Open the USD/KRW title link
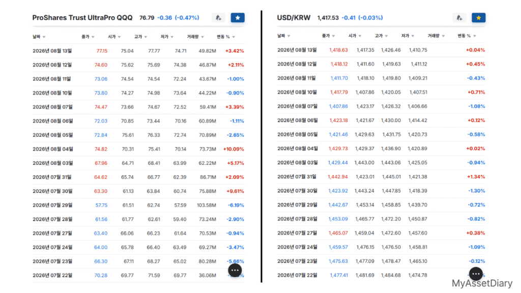Viewport: 521px width, 293px height. click(x=294, y=18)
